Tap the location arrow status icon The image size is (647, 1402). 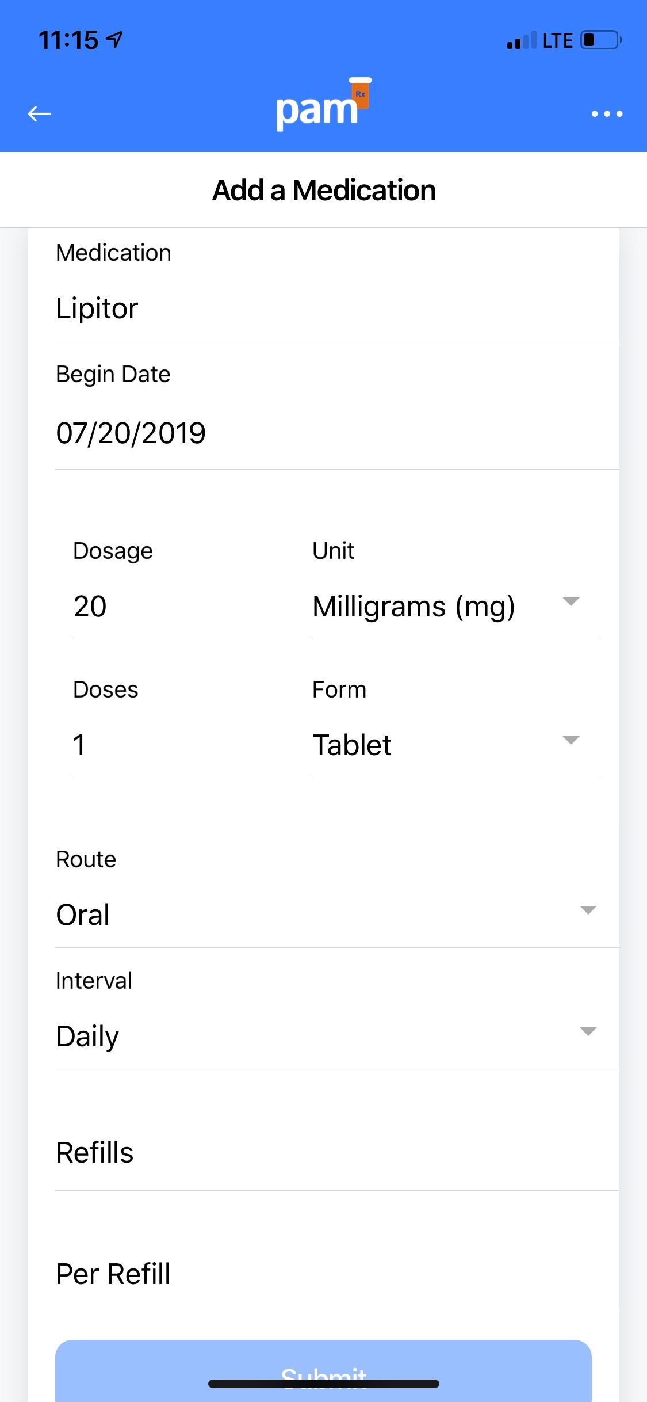click(x=115, y=40)
